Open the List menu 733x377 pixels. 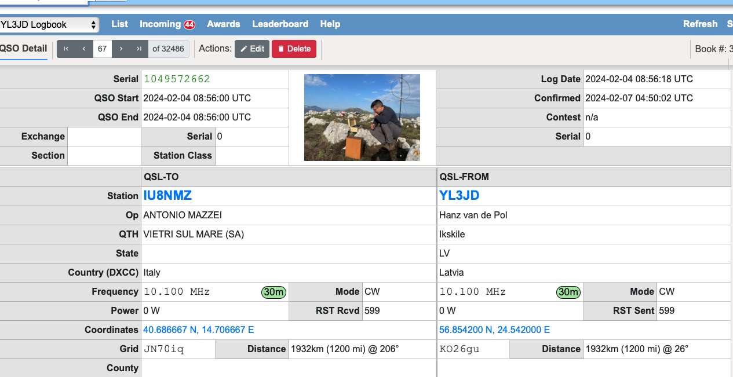point(119,24)
